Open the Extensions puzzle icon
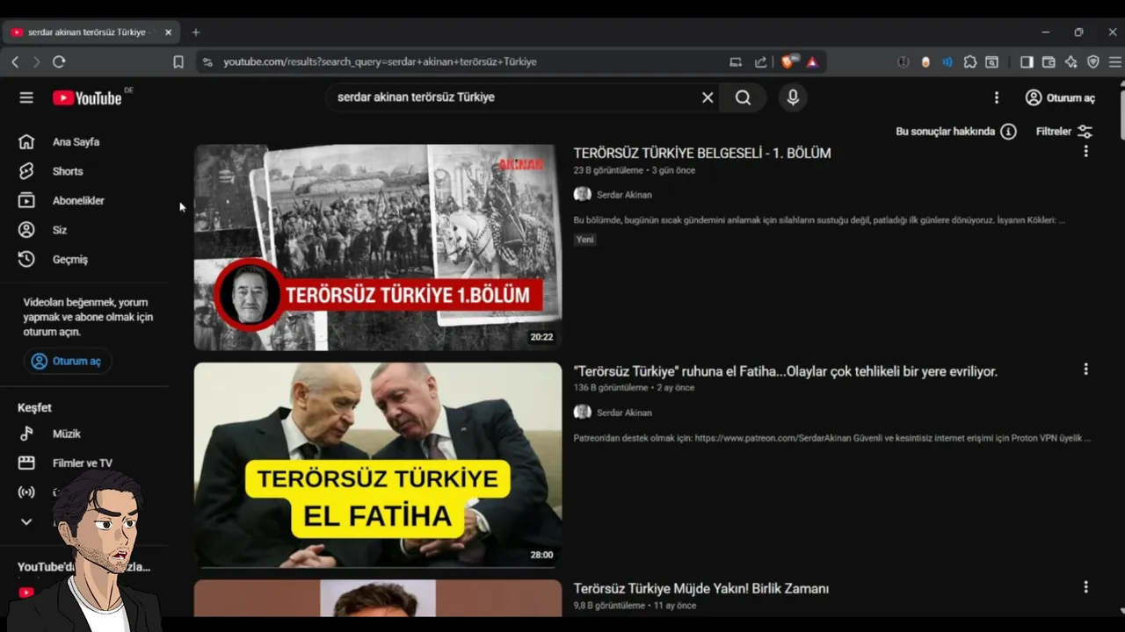The height and width of the screenshot is (632, 1125). [970, 62]
